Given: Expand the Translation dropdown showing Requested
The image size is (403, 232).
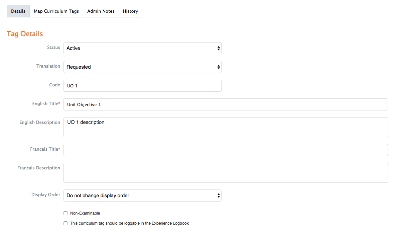Looking at the screenshot, I should (x=142, y=67).
